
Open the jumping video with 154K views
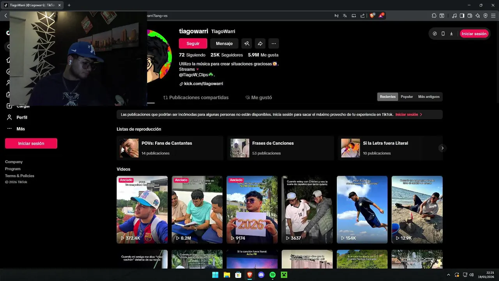point(362,210)
